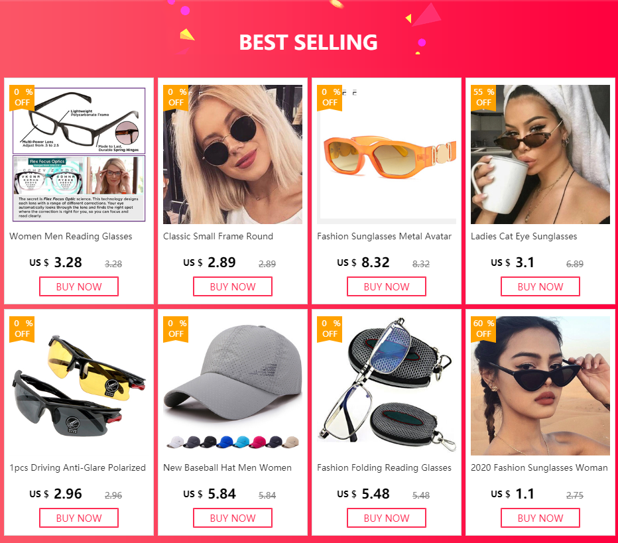Viewport: 618px width, 543px height.
Task: Open the orange metal avatar sunglasses image
Action: click(387, 154)
